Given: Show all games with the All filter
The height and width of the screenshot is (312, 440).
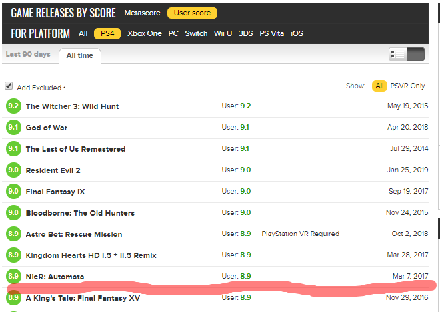Looking at the screenshot, I should point(380,86).
